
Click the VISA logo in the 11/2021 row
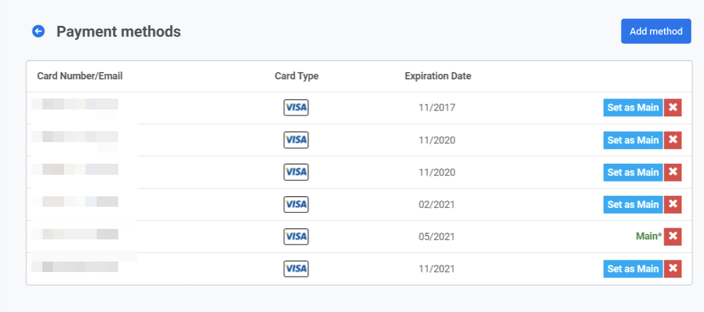(x=296, y=269)
